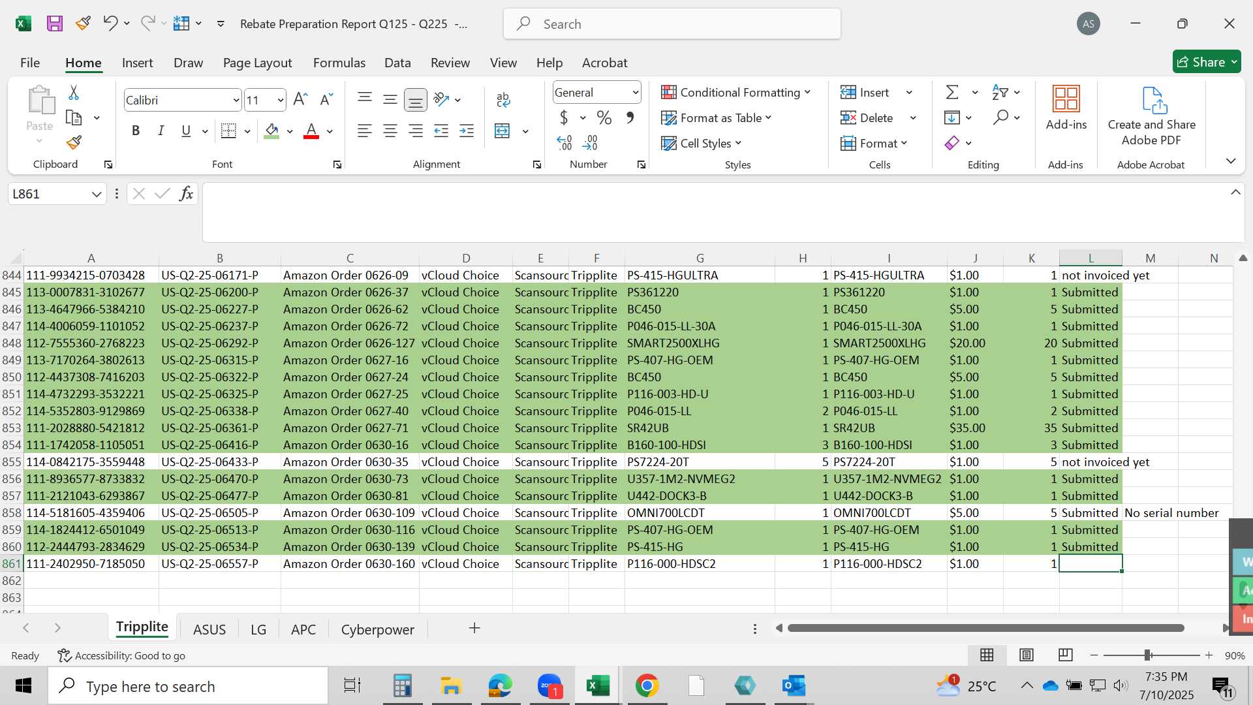The width and height of the screenshot is (1253, 705).
Task: Click the Sort and Filter icon
Action: pos(1000,92)
